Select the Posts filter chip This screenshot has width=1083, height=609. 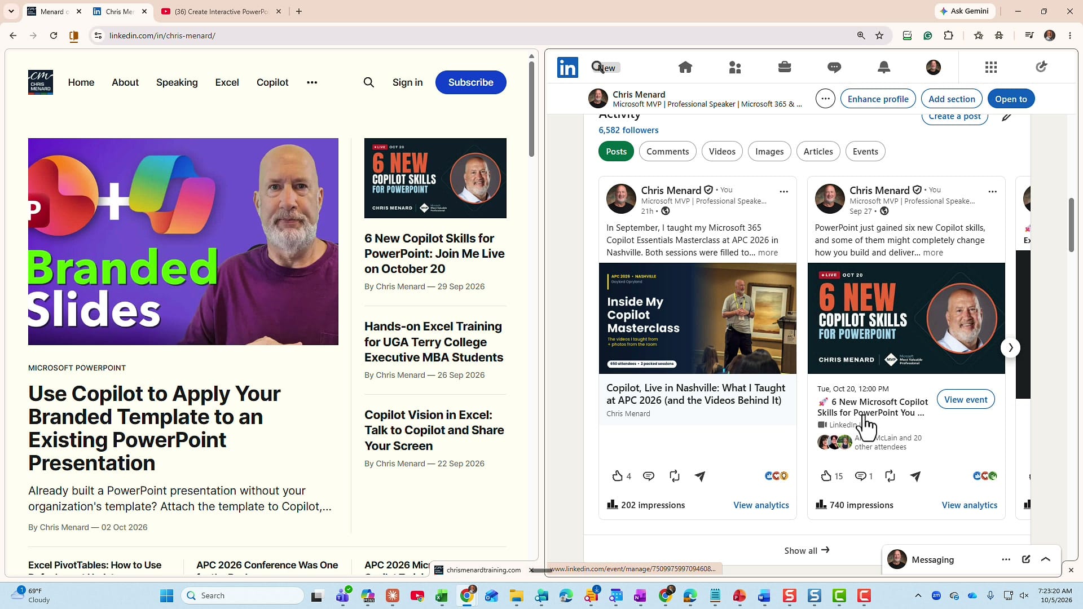pyautogui.click(x=616, y=152)
